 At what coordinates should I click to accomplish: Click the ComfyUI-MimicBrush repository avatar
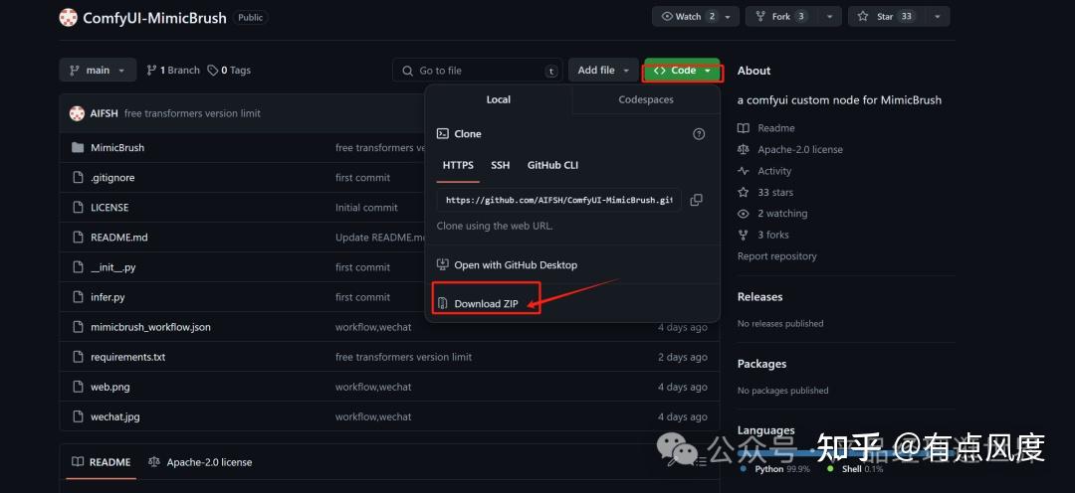[68, 18]
